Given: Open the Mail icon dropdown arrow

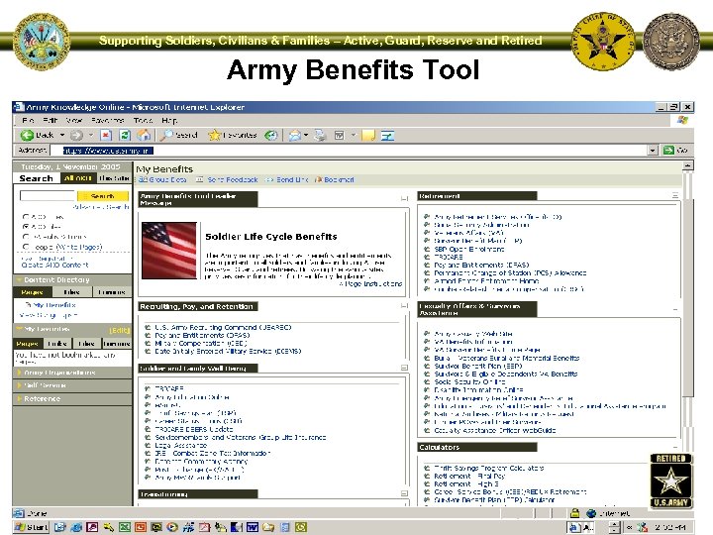Looking at the screenshot, I should coord(306,135).
